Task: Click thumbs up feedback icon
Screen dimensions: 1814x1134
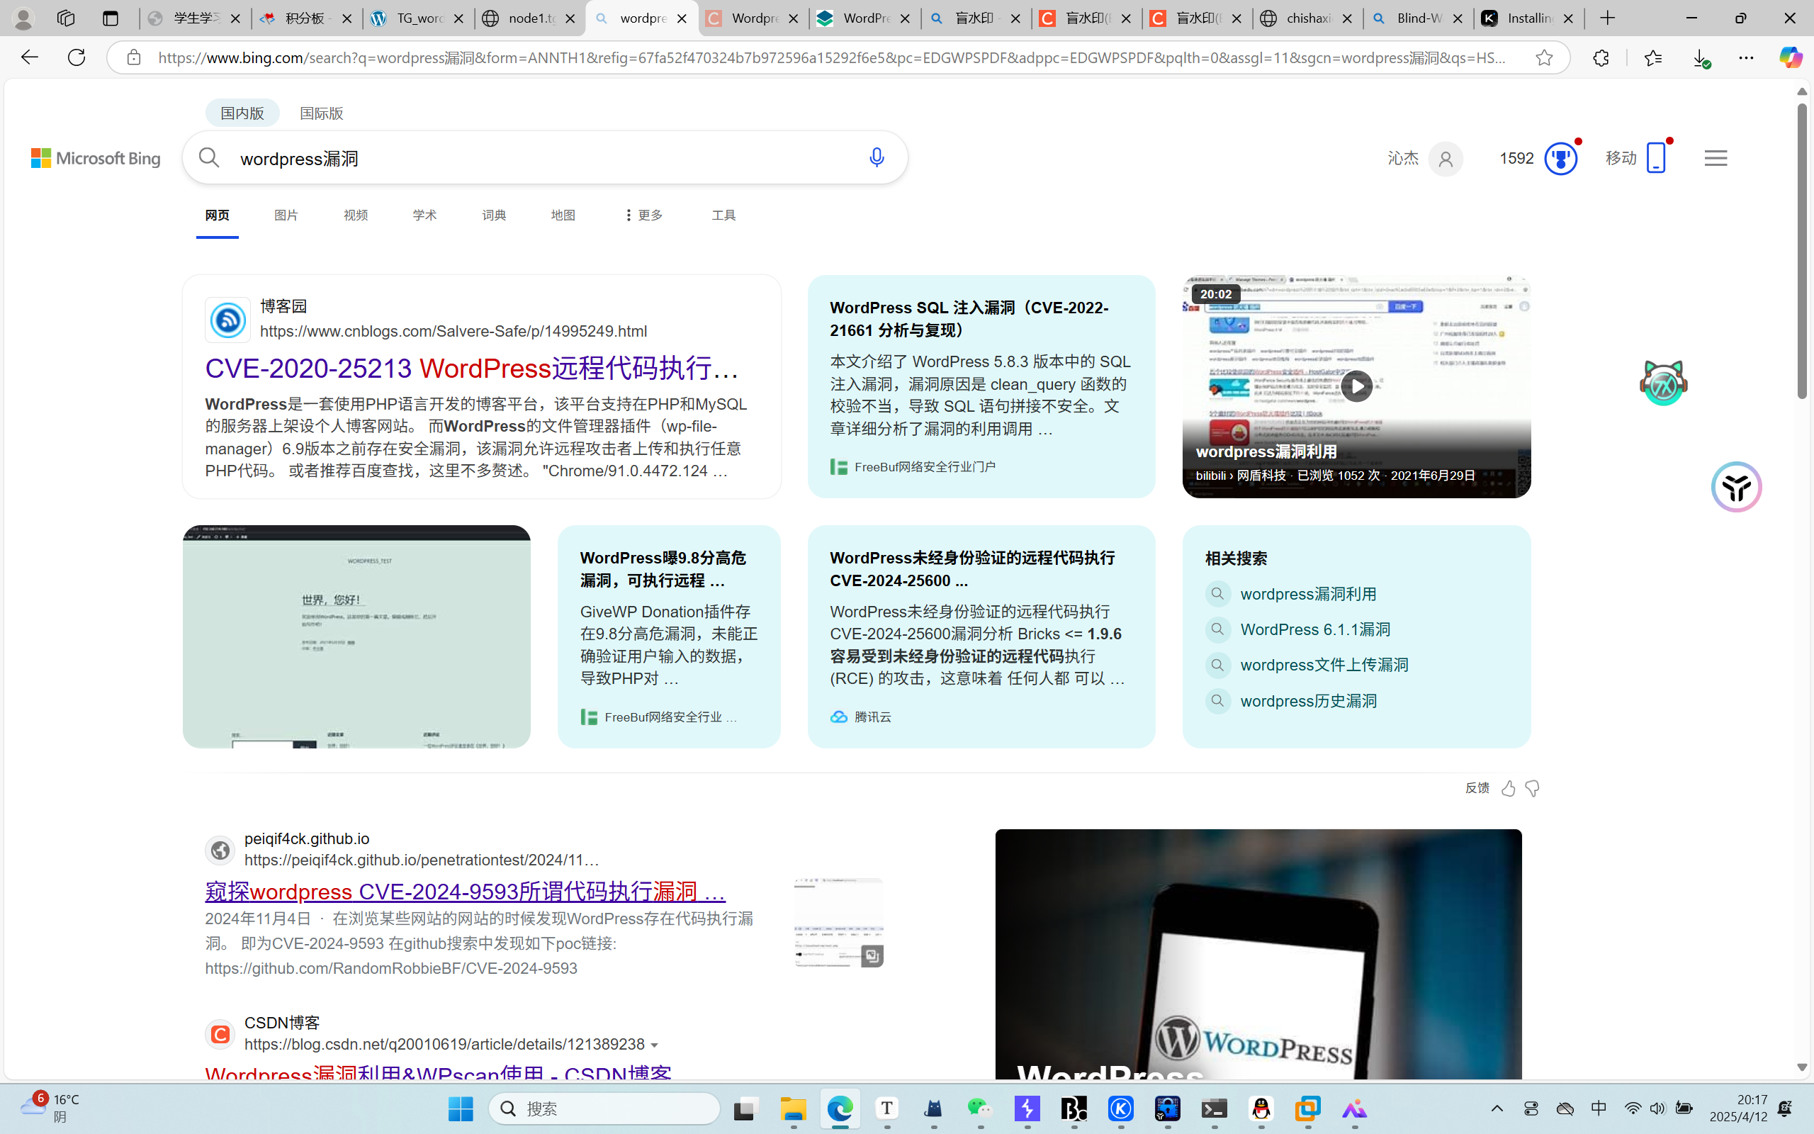Action: 1508,788
